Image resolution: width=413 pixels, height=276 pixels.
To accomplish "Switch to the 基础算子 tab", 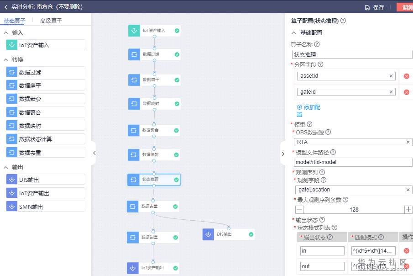I will pyautogui.click(x=15, y=21).
